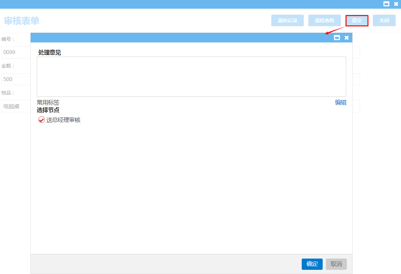Confirm with the 确定 button
Screen dimensions: 401x274
[312, 264]
